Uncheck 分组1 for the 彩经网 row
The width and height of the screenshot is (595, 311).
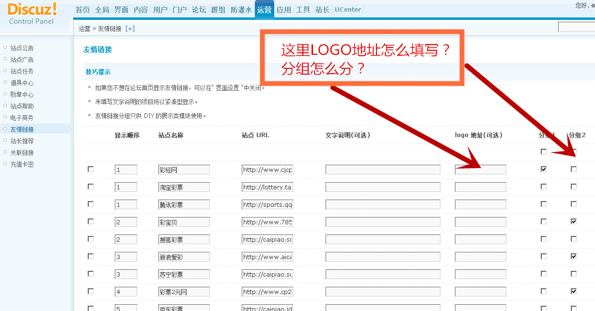click(x=543, y=169)
